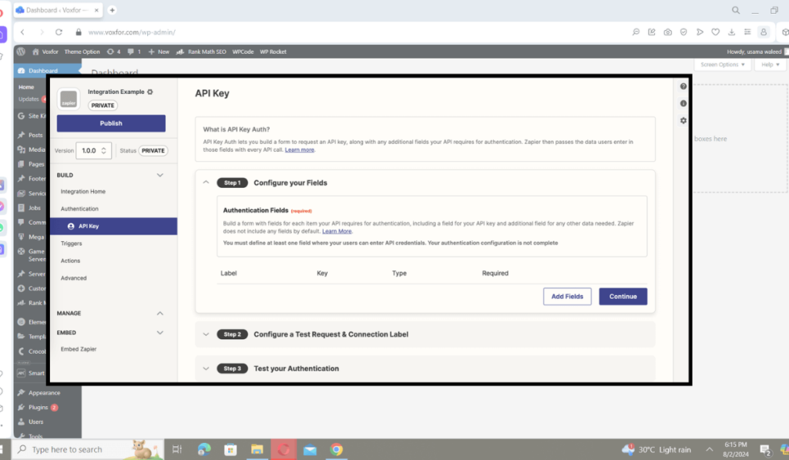Collapse the BUILD section
Viewport: 789px width, 460px height.
159,175
